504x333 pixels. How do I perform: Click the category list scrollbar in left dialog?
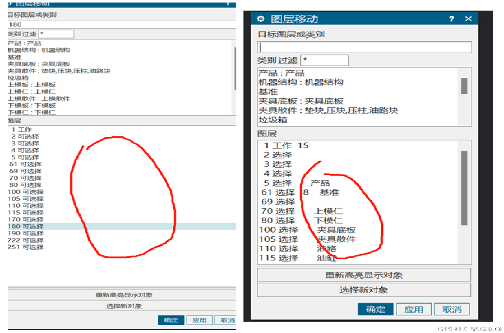(235, 68)
